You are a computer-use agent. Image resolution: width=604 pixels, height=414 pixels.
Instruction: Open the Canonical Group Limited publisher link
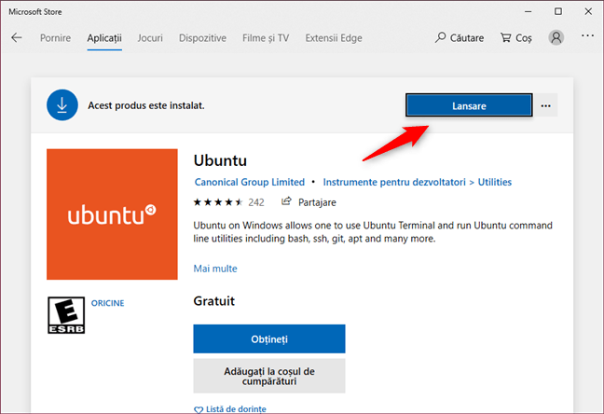click(250, 182)
